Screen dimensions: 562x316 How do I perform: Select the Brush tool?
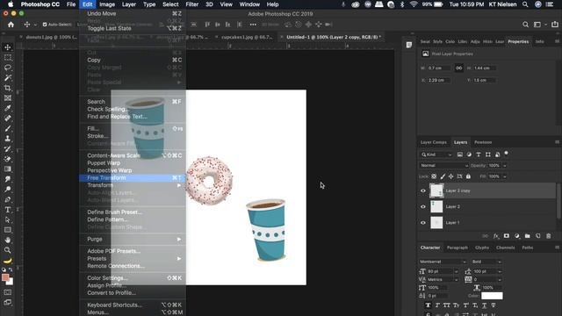8,128
